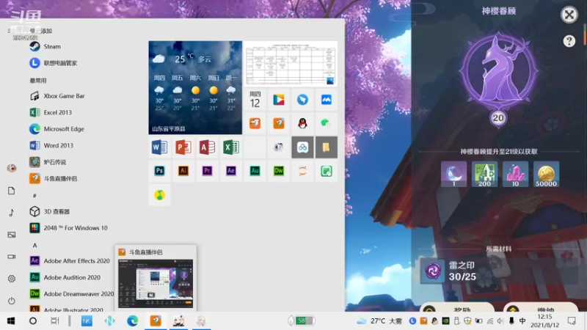Open the QQ Music tile
Screen dimensions: 587x330
[x=159, y=195]
